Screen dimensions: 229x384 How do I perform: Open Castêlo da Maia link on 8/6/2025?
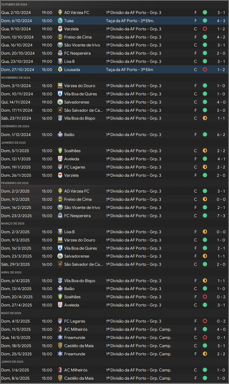[79, 378]
